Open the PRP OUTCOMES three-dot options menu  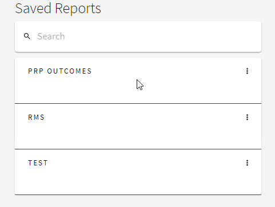click(247, 71)
